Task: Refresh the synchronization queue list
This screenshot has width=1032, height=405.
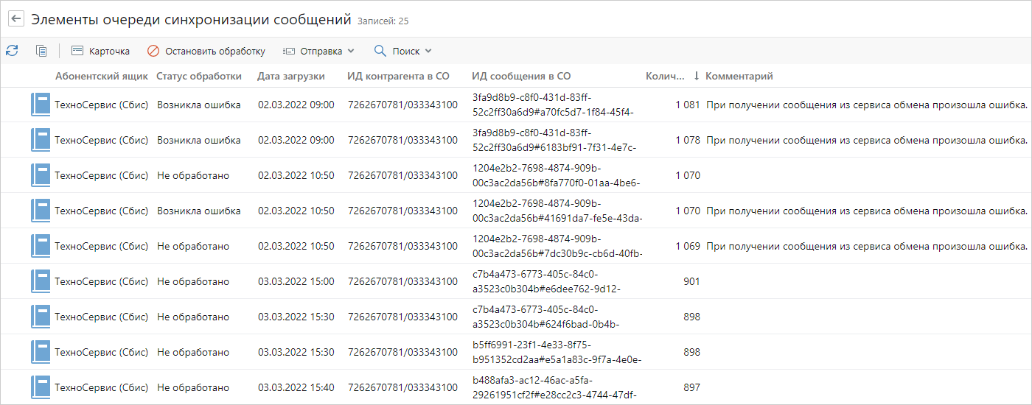Action: click(x=12, y=51)
